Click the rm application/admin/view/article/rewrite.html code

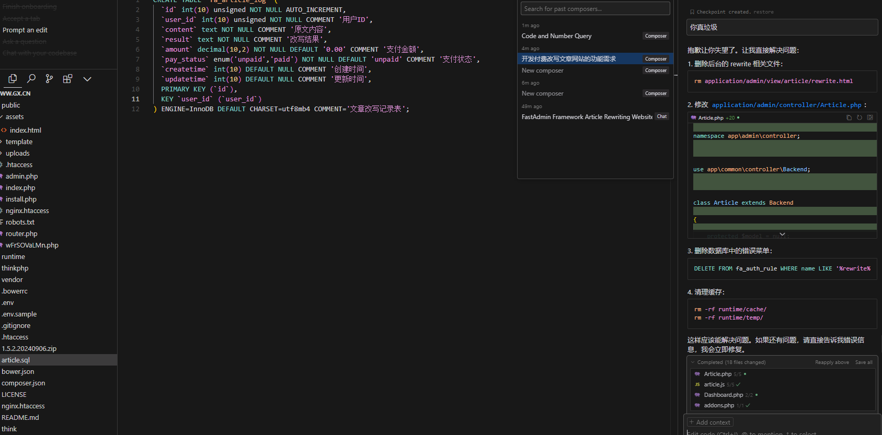click(773, 81)
